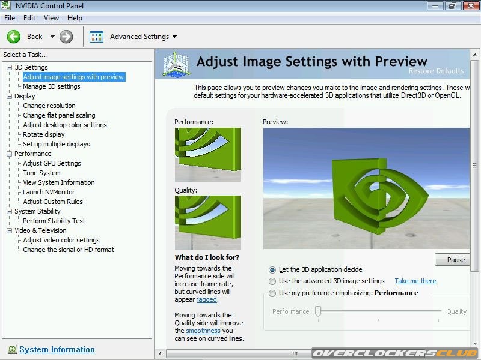Click the Advanced Settings view icon

click(96, 37)
